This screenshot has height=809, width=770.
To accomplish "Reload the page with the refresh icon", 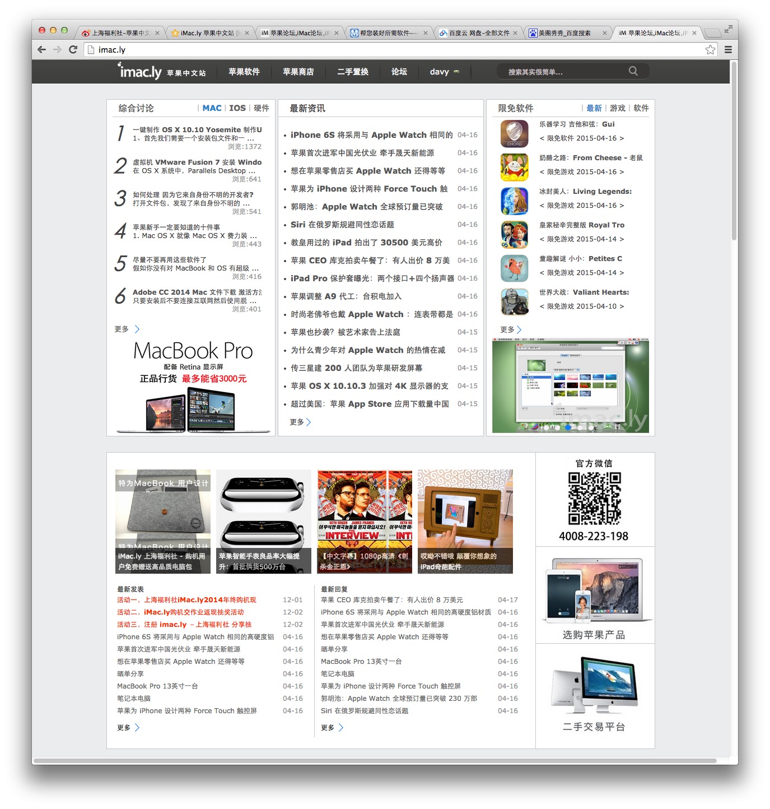I will coord(73,49).
